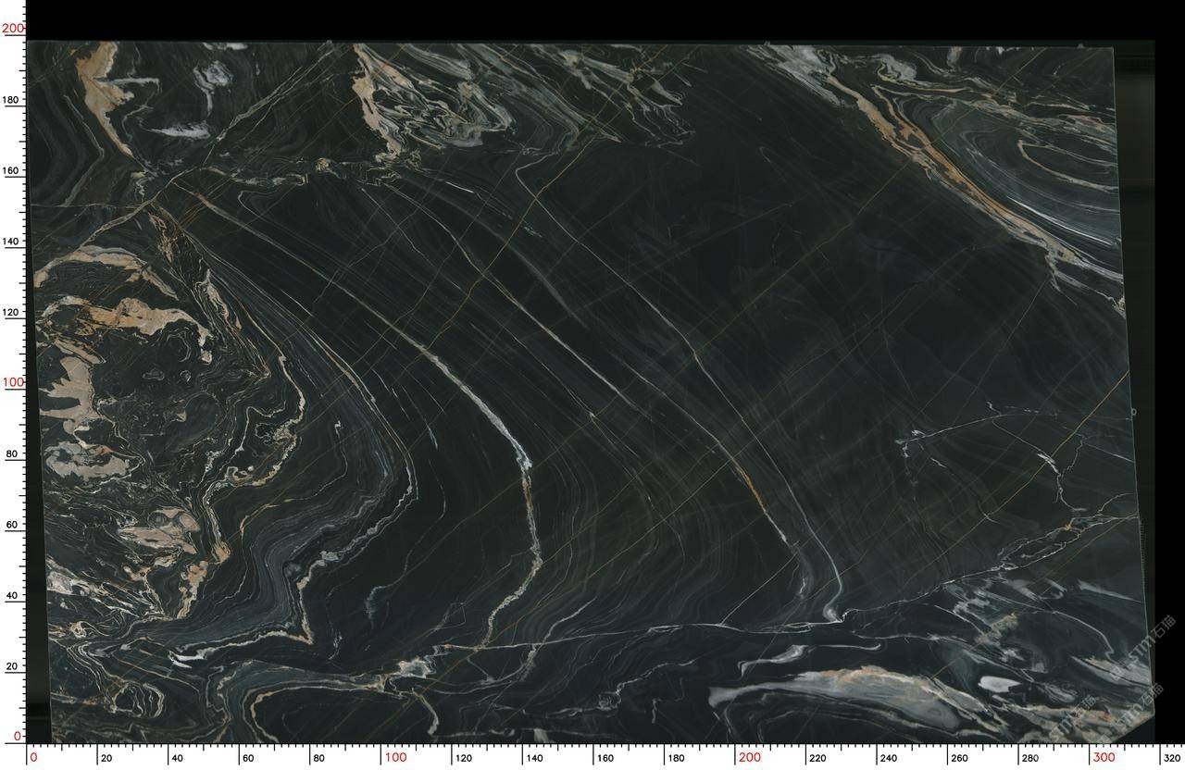Viewport: 1185px width, 770px height.
Task: Click the 140 label on the horizontal ruler
Action: (534, 758)
